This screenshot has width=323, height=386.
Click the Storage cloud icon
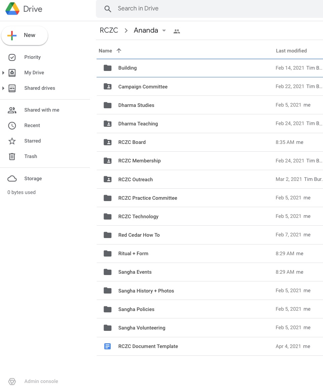point(12,179)
